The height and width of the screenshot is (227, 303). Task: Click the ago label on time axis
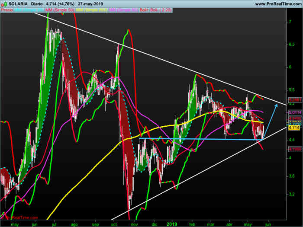click(74, 224)
